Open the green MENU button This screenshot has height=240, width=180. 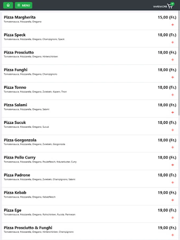pyautogui.click(x=23, y=5)
